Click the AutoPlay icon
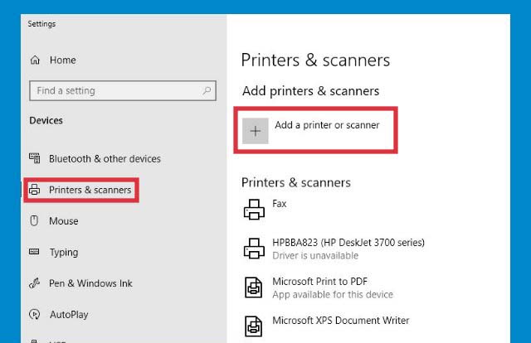Viewport: 531px width, 343px height. pos(35,314)
